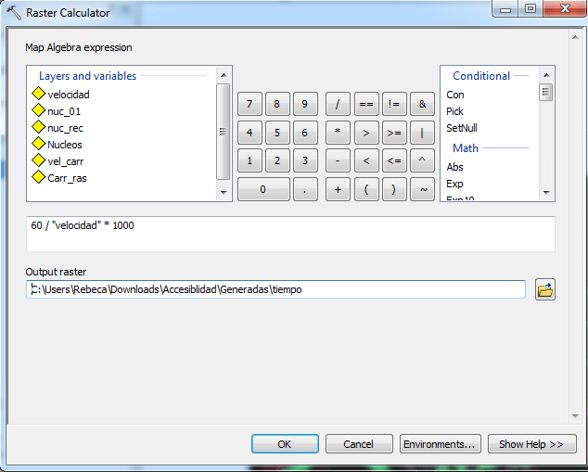
Task: Click the Nucleos layer item
Action: pos(64,145)
